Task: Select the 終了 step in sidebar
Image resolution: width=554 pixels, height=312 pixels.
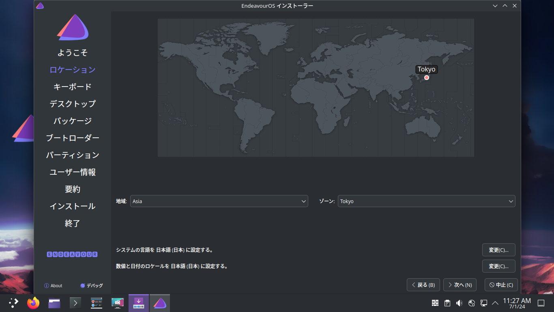Action: click(73, 223)
